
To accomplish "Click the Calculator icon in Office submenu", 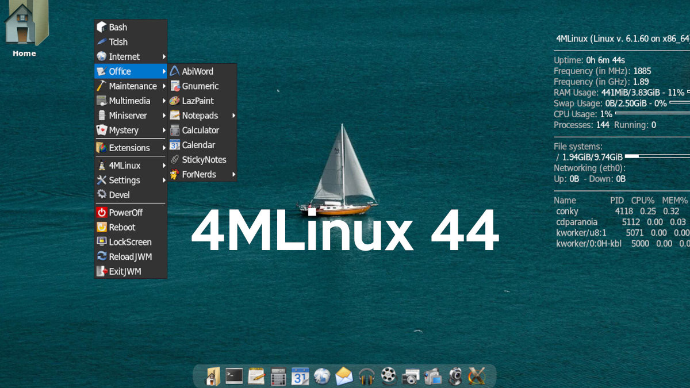I will pyautogui.click(x=175, y=130).
